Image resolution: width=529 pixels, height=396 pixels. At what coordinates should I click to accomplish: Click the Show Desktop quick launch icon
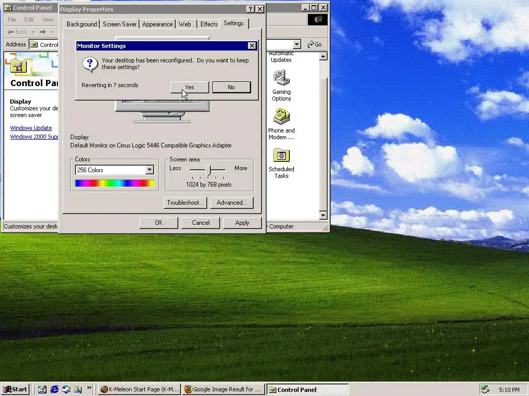(42, 390)
